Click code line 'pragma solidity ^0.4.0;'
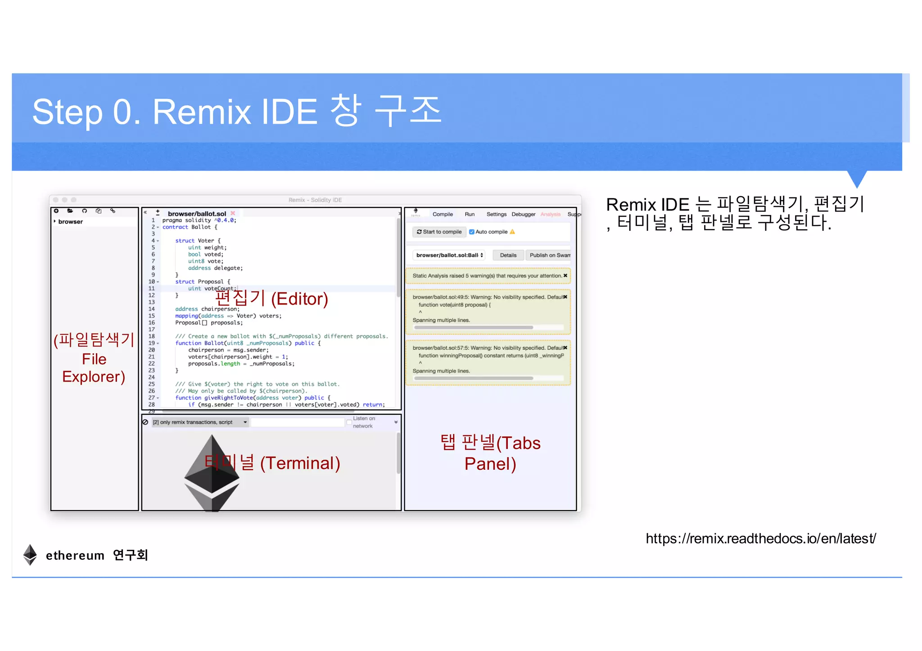The height and width of the screenshot is (651, 922). click(199, 220)
